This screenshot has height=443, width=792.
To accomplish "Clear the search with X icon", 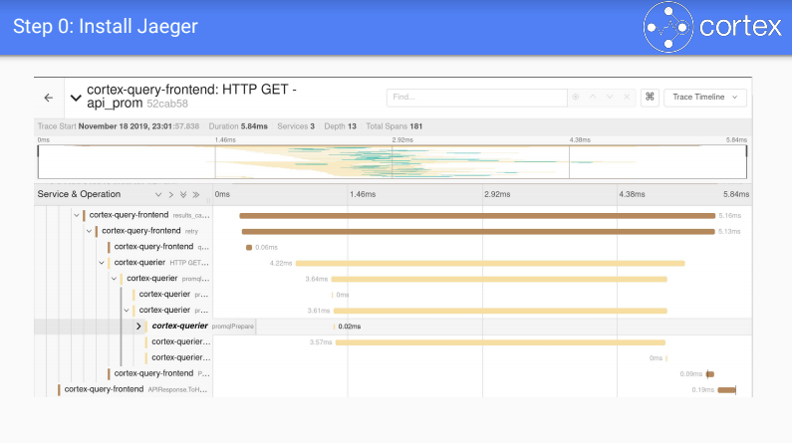I will coord(627,97).
